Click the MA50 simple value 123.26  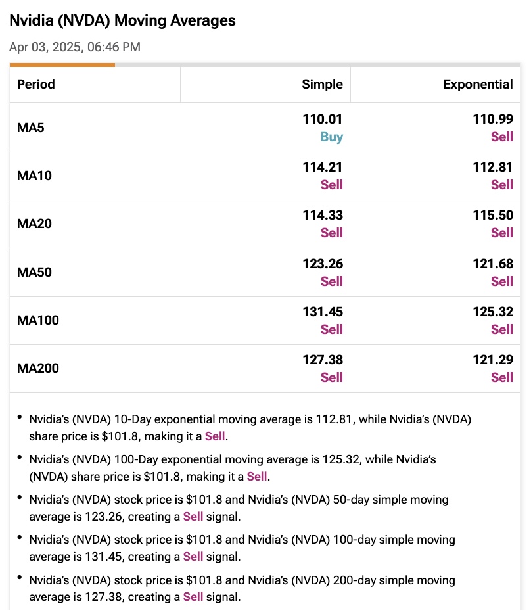[x=322, y=264]
